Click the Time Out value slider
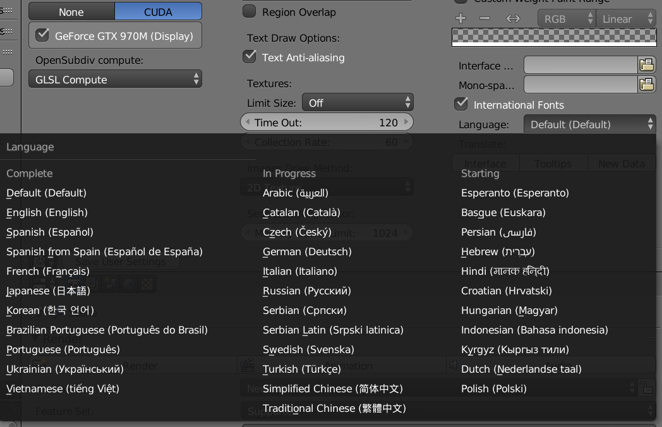The image size is (662, 427). pyautogui.click(x=327, y=123)
